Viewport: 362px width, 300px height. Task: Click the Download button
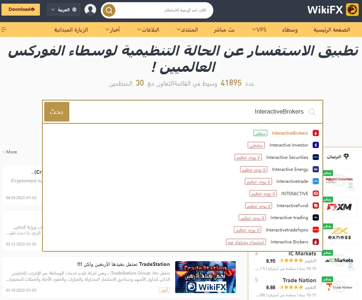tap(21, 9)
